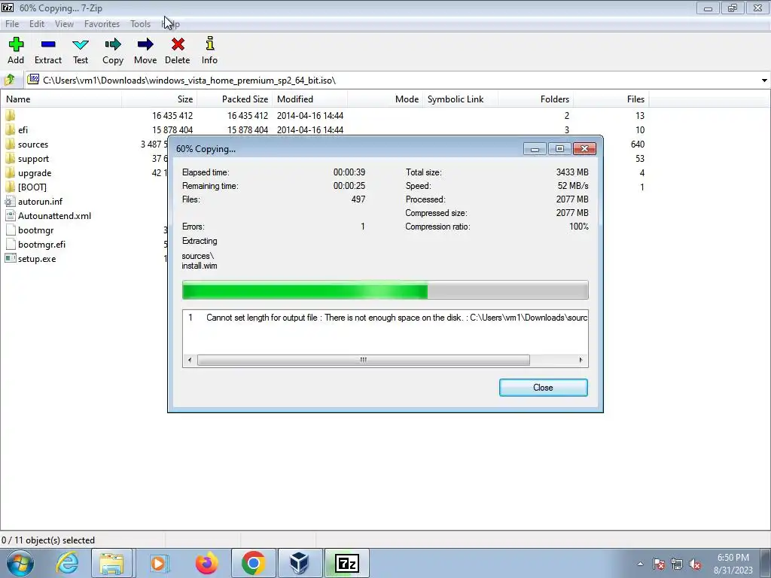Image resolution: width=771 pixels, height=578 pixels.
Task: Switch to 7-Zip taskbar button
Action: click(346, 563)
